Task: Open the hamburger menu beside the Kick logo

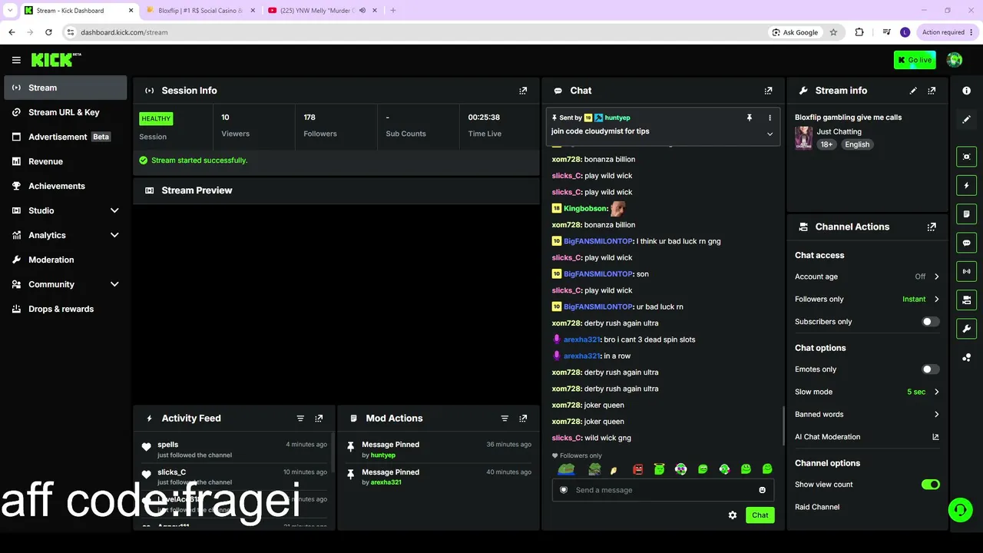Action: tap(16, 60)
